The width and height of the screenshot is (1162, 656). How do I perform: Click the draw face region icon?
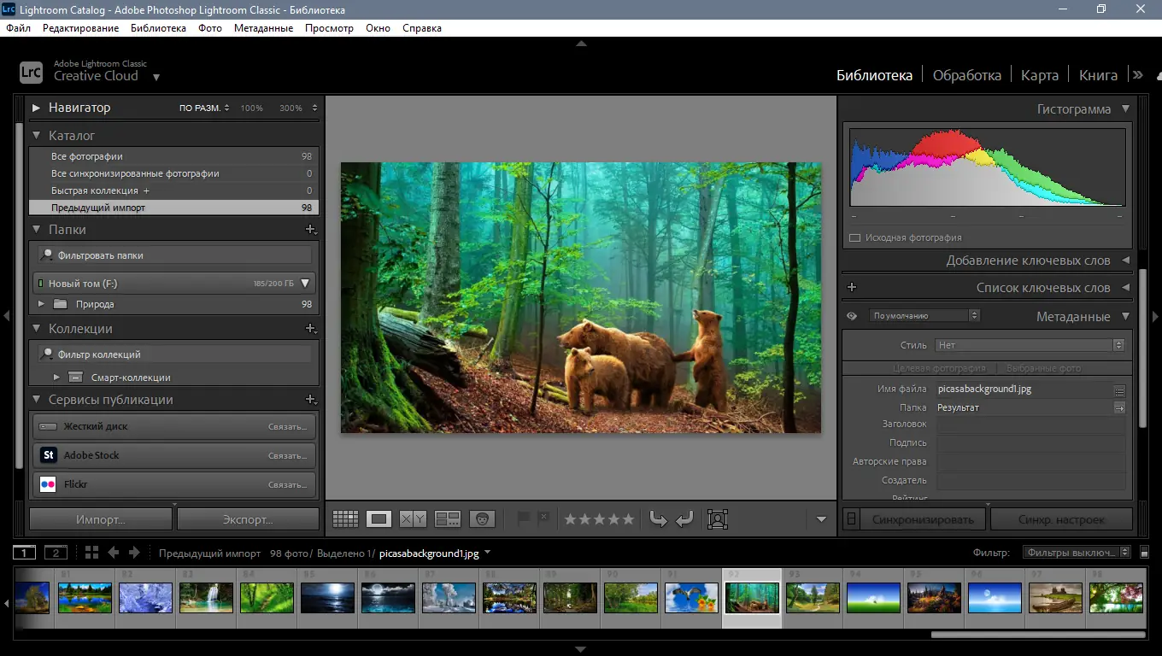click(718, 518)
